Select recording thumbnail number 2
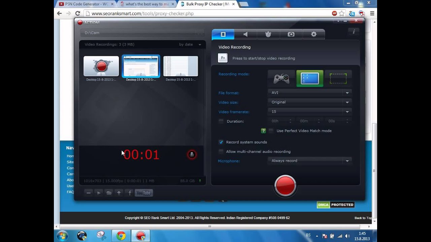 (x=141, y=66)
